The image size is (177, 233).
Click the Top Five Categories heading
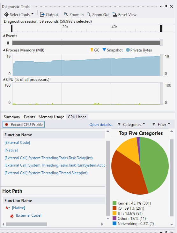141,133
